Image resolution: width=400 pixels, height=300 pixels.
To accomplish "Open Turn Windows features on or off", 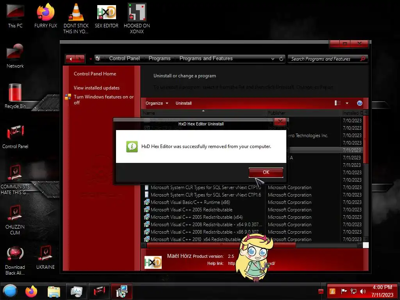I will 104,100.
